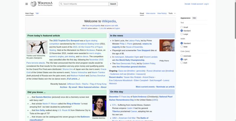Open the Philip Pierre photo
This screenshot has width=236, height=121.
pyautogui.click(x=167, y=46)
